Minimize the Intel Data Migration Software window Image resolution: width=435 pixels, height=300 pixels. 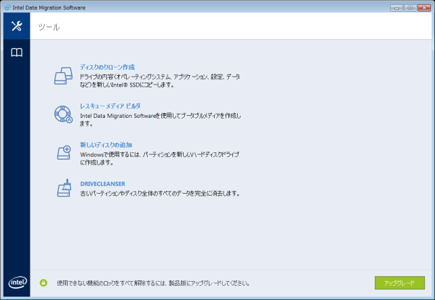pyautogui.click(x=396, y=7)
